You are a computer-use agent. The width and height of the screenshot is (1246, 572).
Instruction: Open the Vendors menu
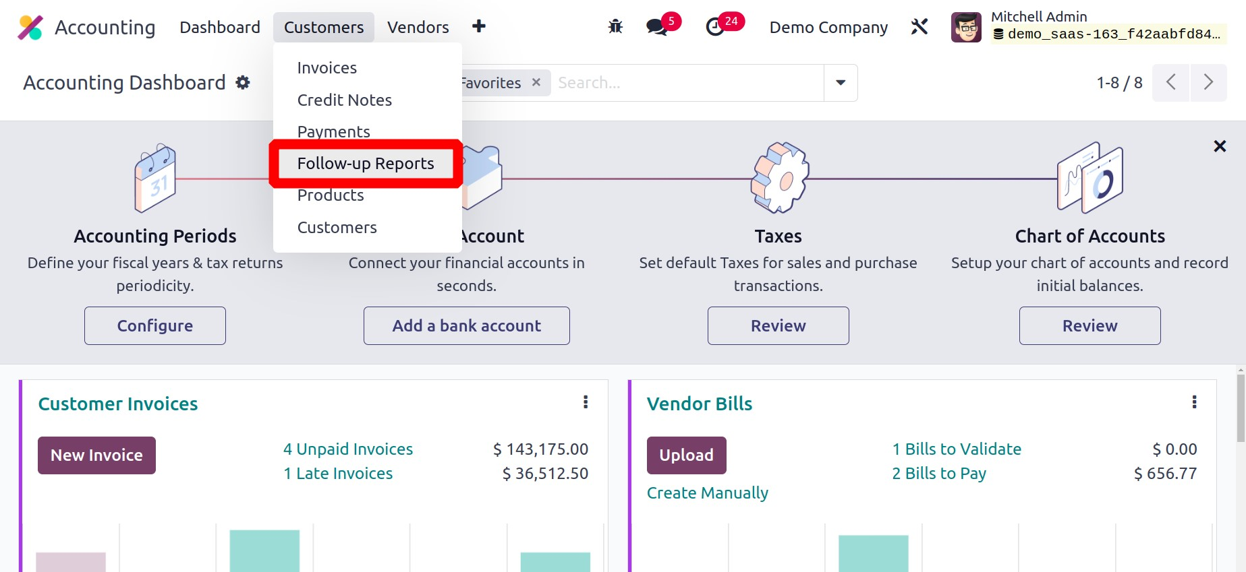(x=418, y=28)
